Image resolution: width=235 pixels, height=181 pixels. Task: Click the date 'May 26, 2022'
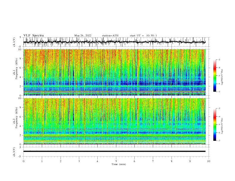pos(83,35)
